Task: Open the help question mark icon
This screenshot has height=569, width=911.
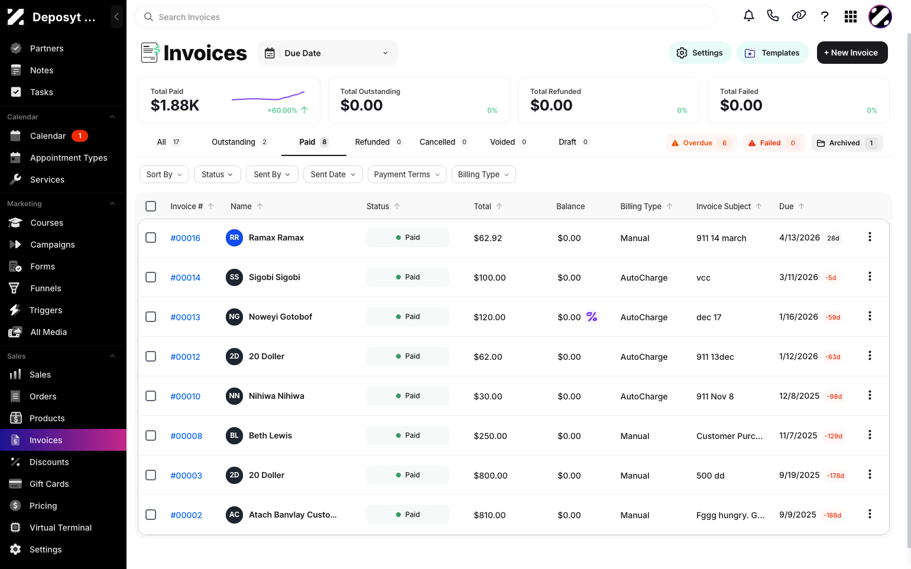Action: (825, 16)
